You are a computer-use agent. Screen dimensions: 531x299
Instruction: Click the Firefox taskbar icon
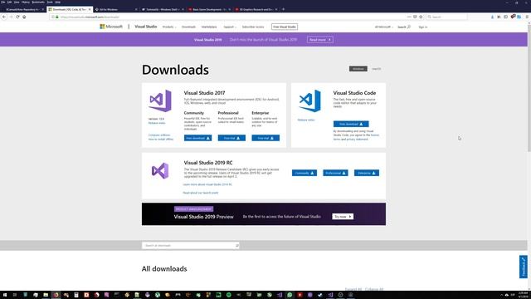tap(56, 295)
